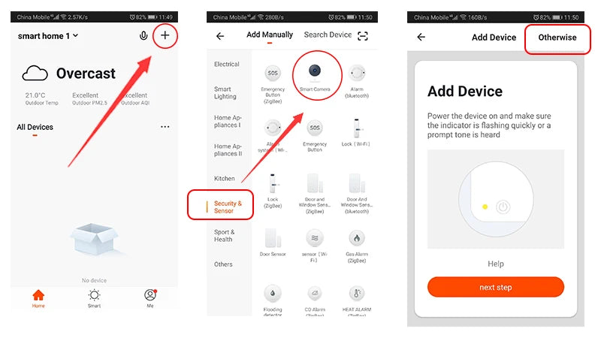Select the Security & Sensor category
Viewport: 601px width, 338px height.
(228, 207)
